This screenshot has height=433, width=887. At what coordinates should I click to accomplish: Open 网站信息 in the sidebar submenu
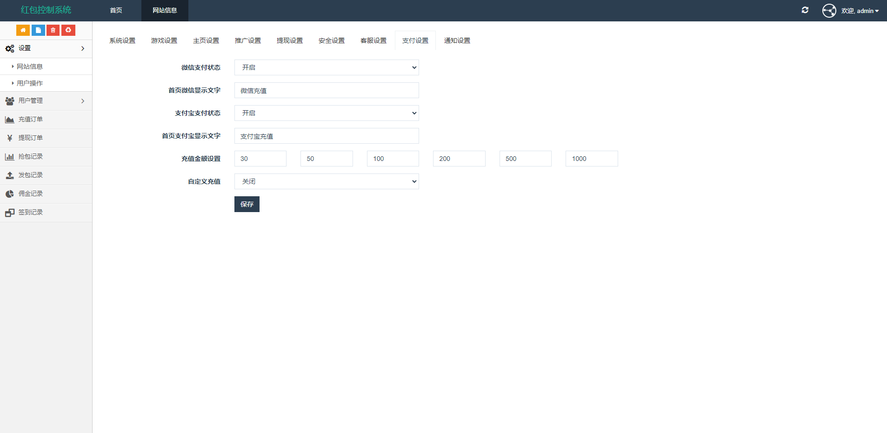tap(46, 67)
